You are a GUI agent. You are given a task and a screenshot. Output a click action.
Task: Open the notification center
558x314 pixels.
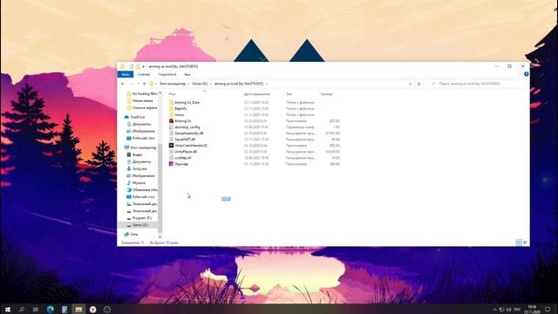(548, 310)
